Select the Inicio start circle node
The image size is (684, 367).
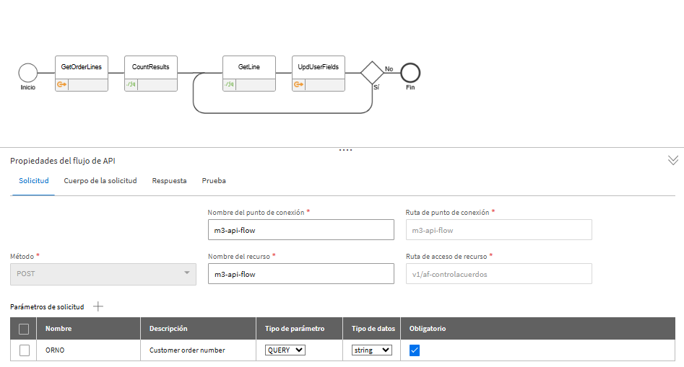coord(28,73)
